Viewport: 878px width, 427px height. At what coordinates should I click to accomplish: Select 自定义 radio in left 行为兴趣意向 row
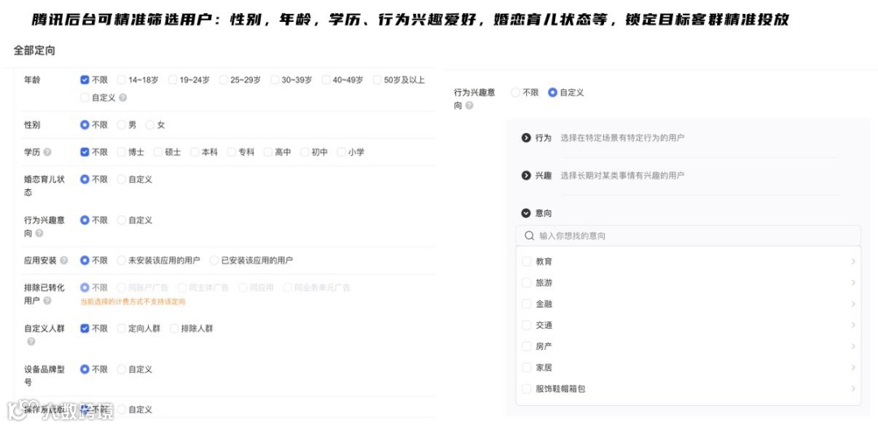[121, 220]
